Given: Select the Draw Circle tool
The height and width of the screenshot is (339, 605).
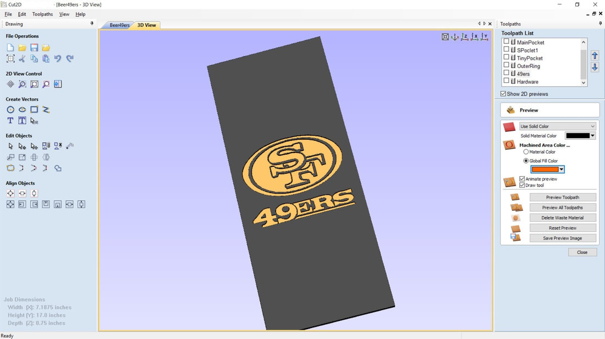Looking at the screenshot, I should (x=10, y=110).
